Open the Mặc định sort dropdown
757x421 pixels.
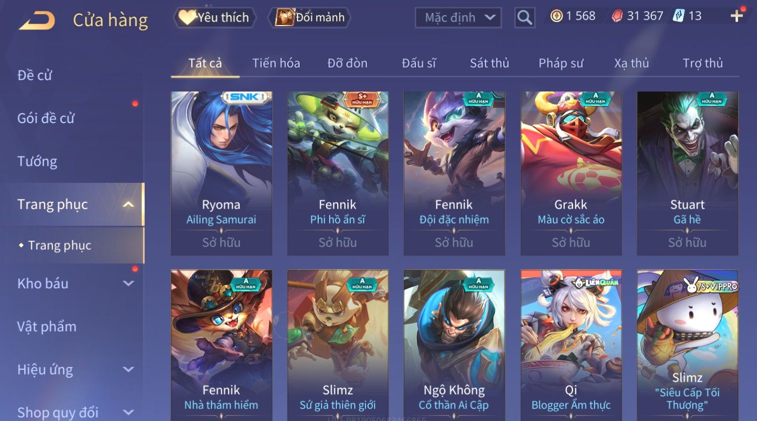coord(458,18)
